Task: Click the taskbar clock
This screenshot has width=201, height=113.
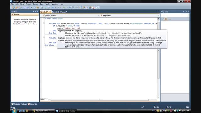Action: coord(186,111)
